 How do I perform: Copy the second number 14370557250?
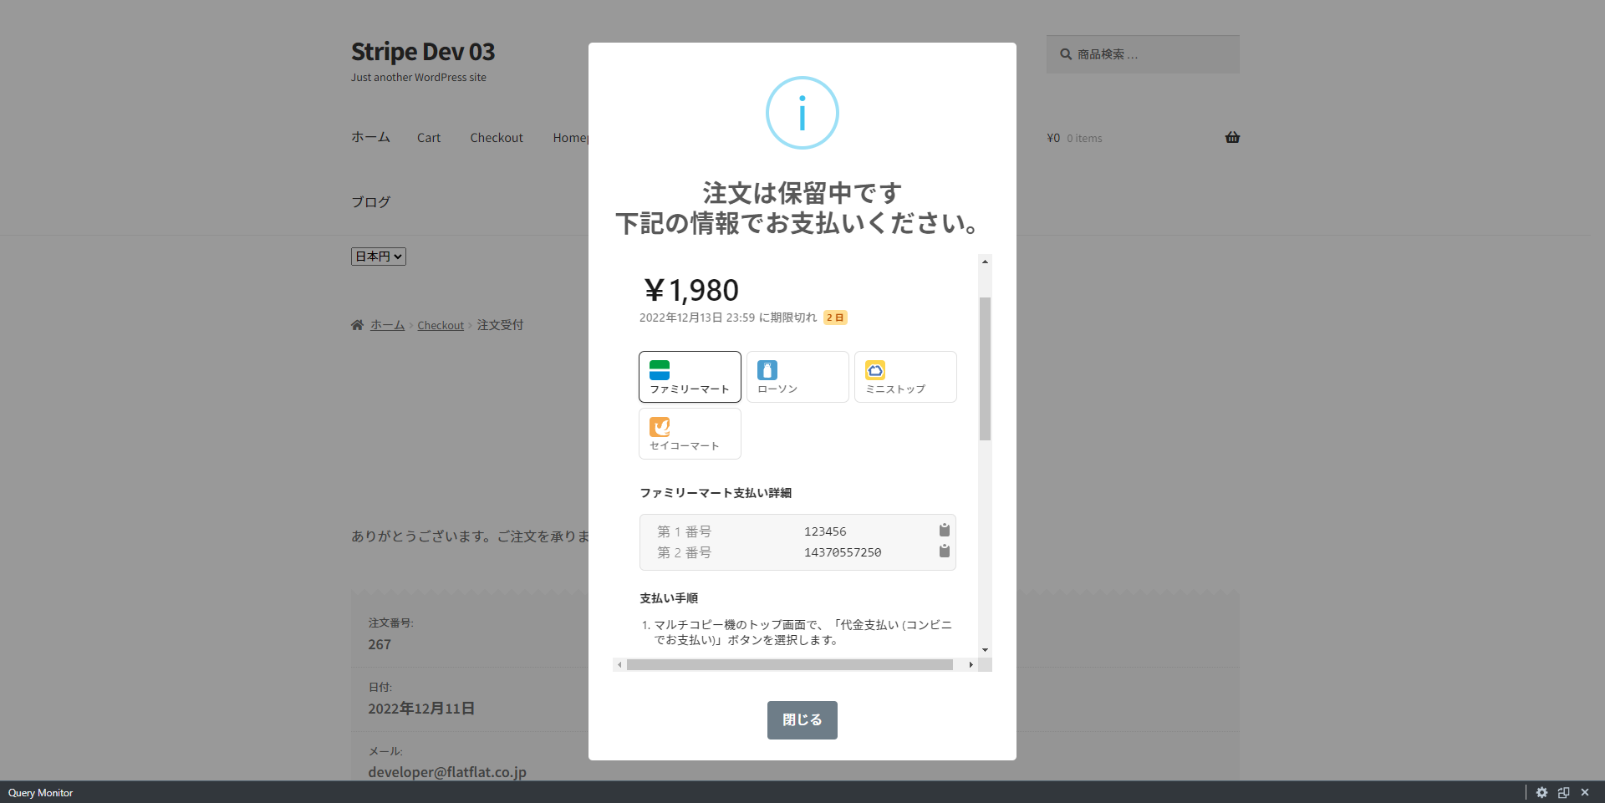tap(944, 551)
